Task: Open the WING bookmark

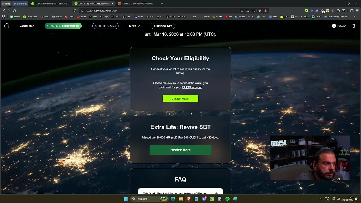Action: pyautogui.click(x=45, y=17)
